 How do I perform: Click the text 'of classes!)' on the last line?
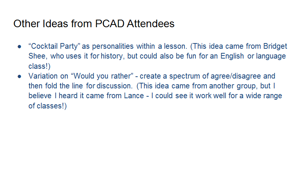pyautogui.click(x=48, y=106)
